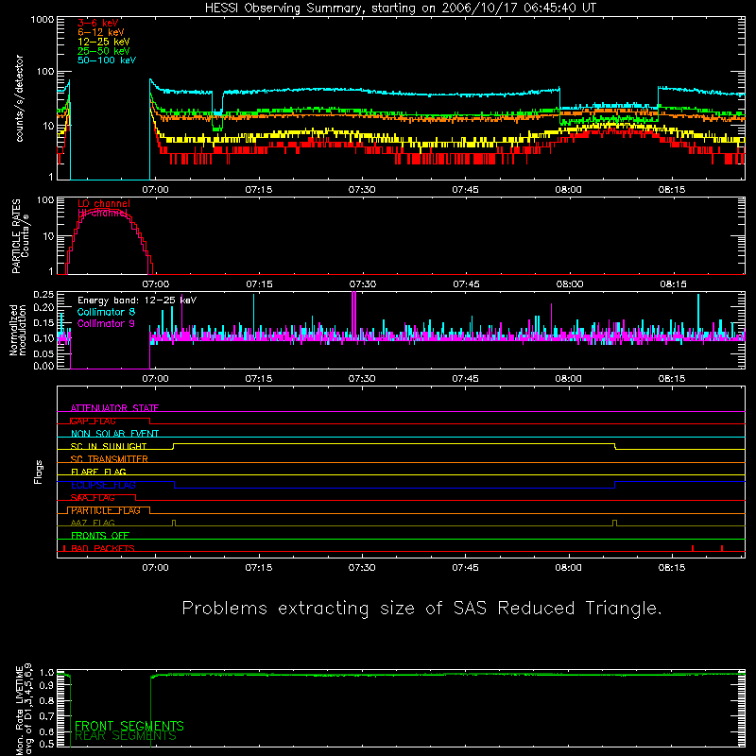Click the 'PARTICLE RATES' axis title

click(x=16, y=235)
